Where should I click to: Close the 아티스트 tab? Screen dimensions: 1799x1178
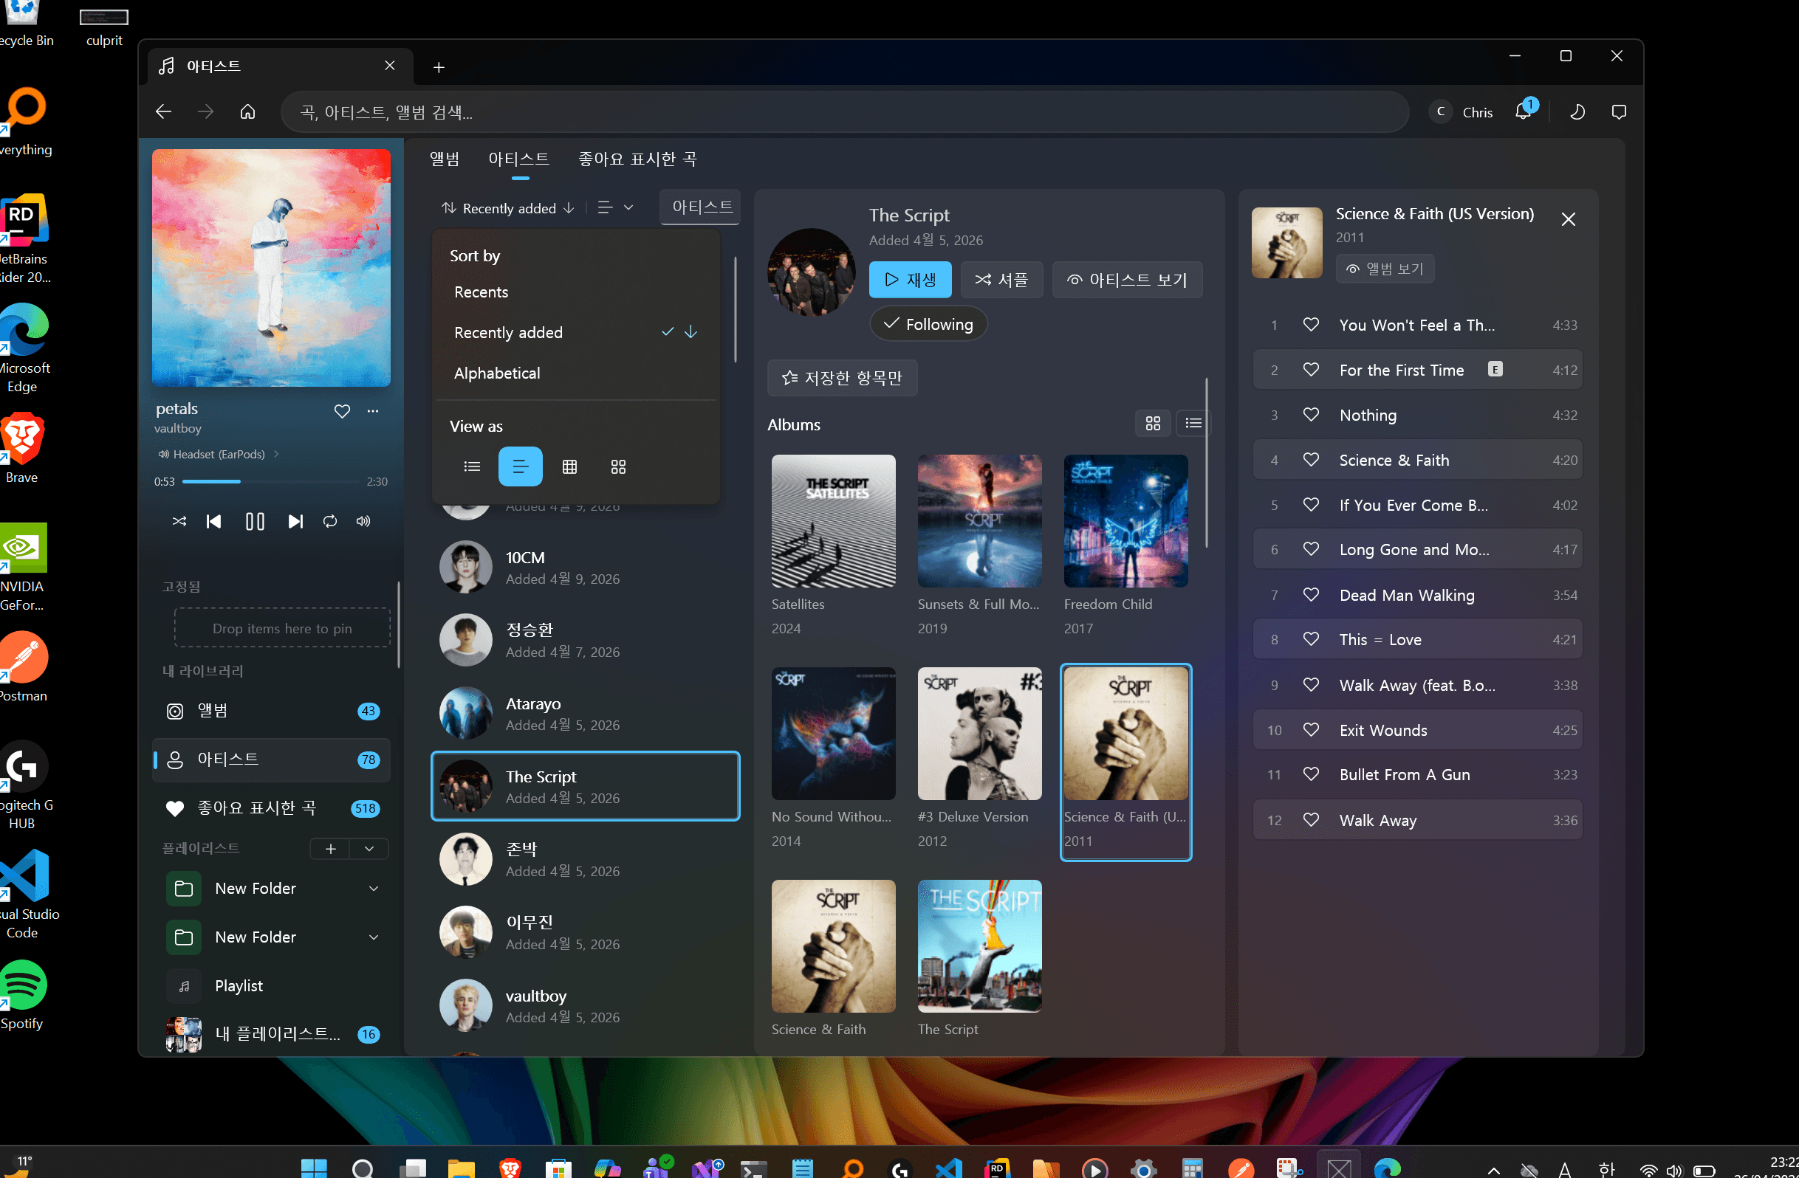[390, 66]
